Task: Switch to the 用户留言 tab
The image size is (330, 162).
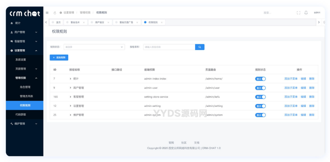Action: 100,23
